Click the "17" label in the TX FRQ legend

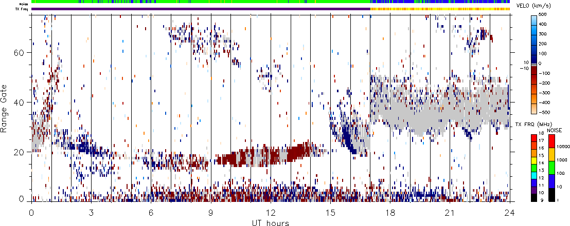(542, 140)
